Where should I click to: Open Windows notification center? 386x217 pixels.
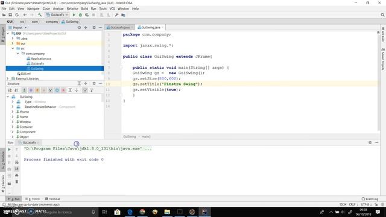378,212
